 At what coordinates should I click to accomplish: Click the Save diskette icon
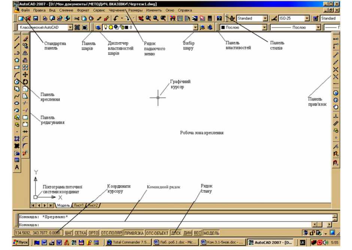coord(36,18)
